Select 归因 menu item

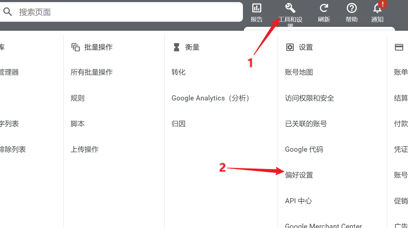point(178,124)
